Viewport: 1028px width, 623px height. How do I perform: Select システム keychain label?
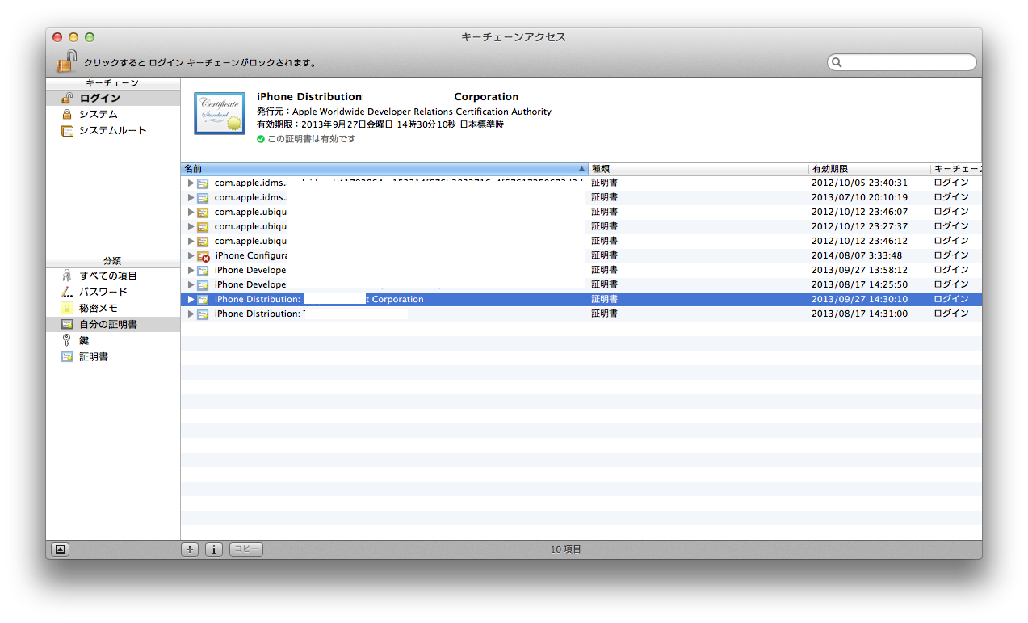coord(99,114)
